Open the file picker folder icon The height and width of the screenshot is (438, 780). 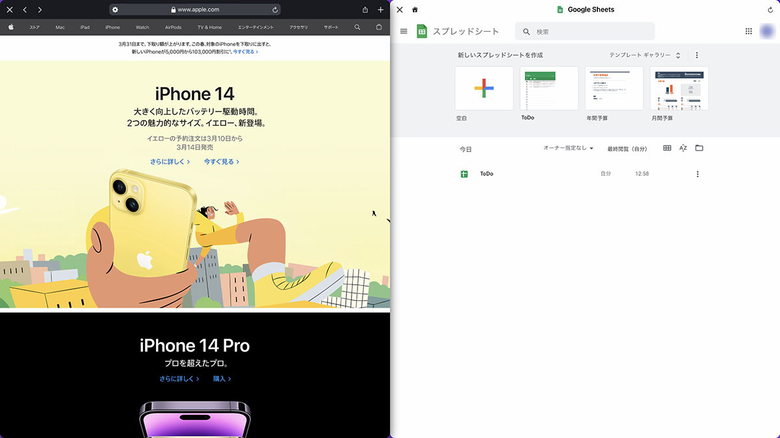point(699,148)
